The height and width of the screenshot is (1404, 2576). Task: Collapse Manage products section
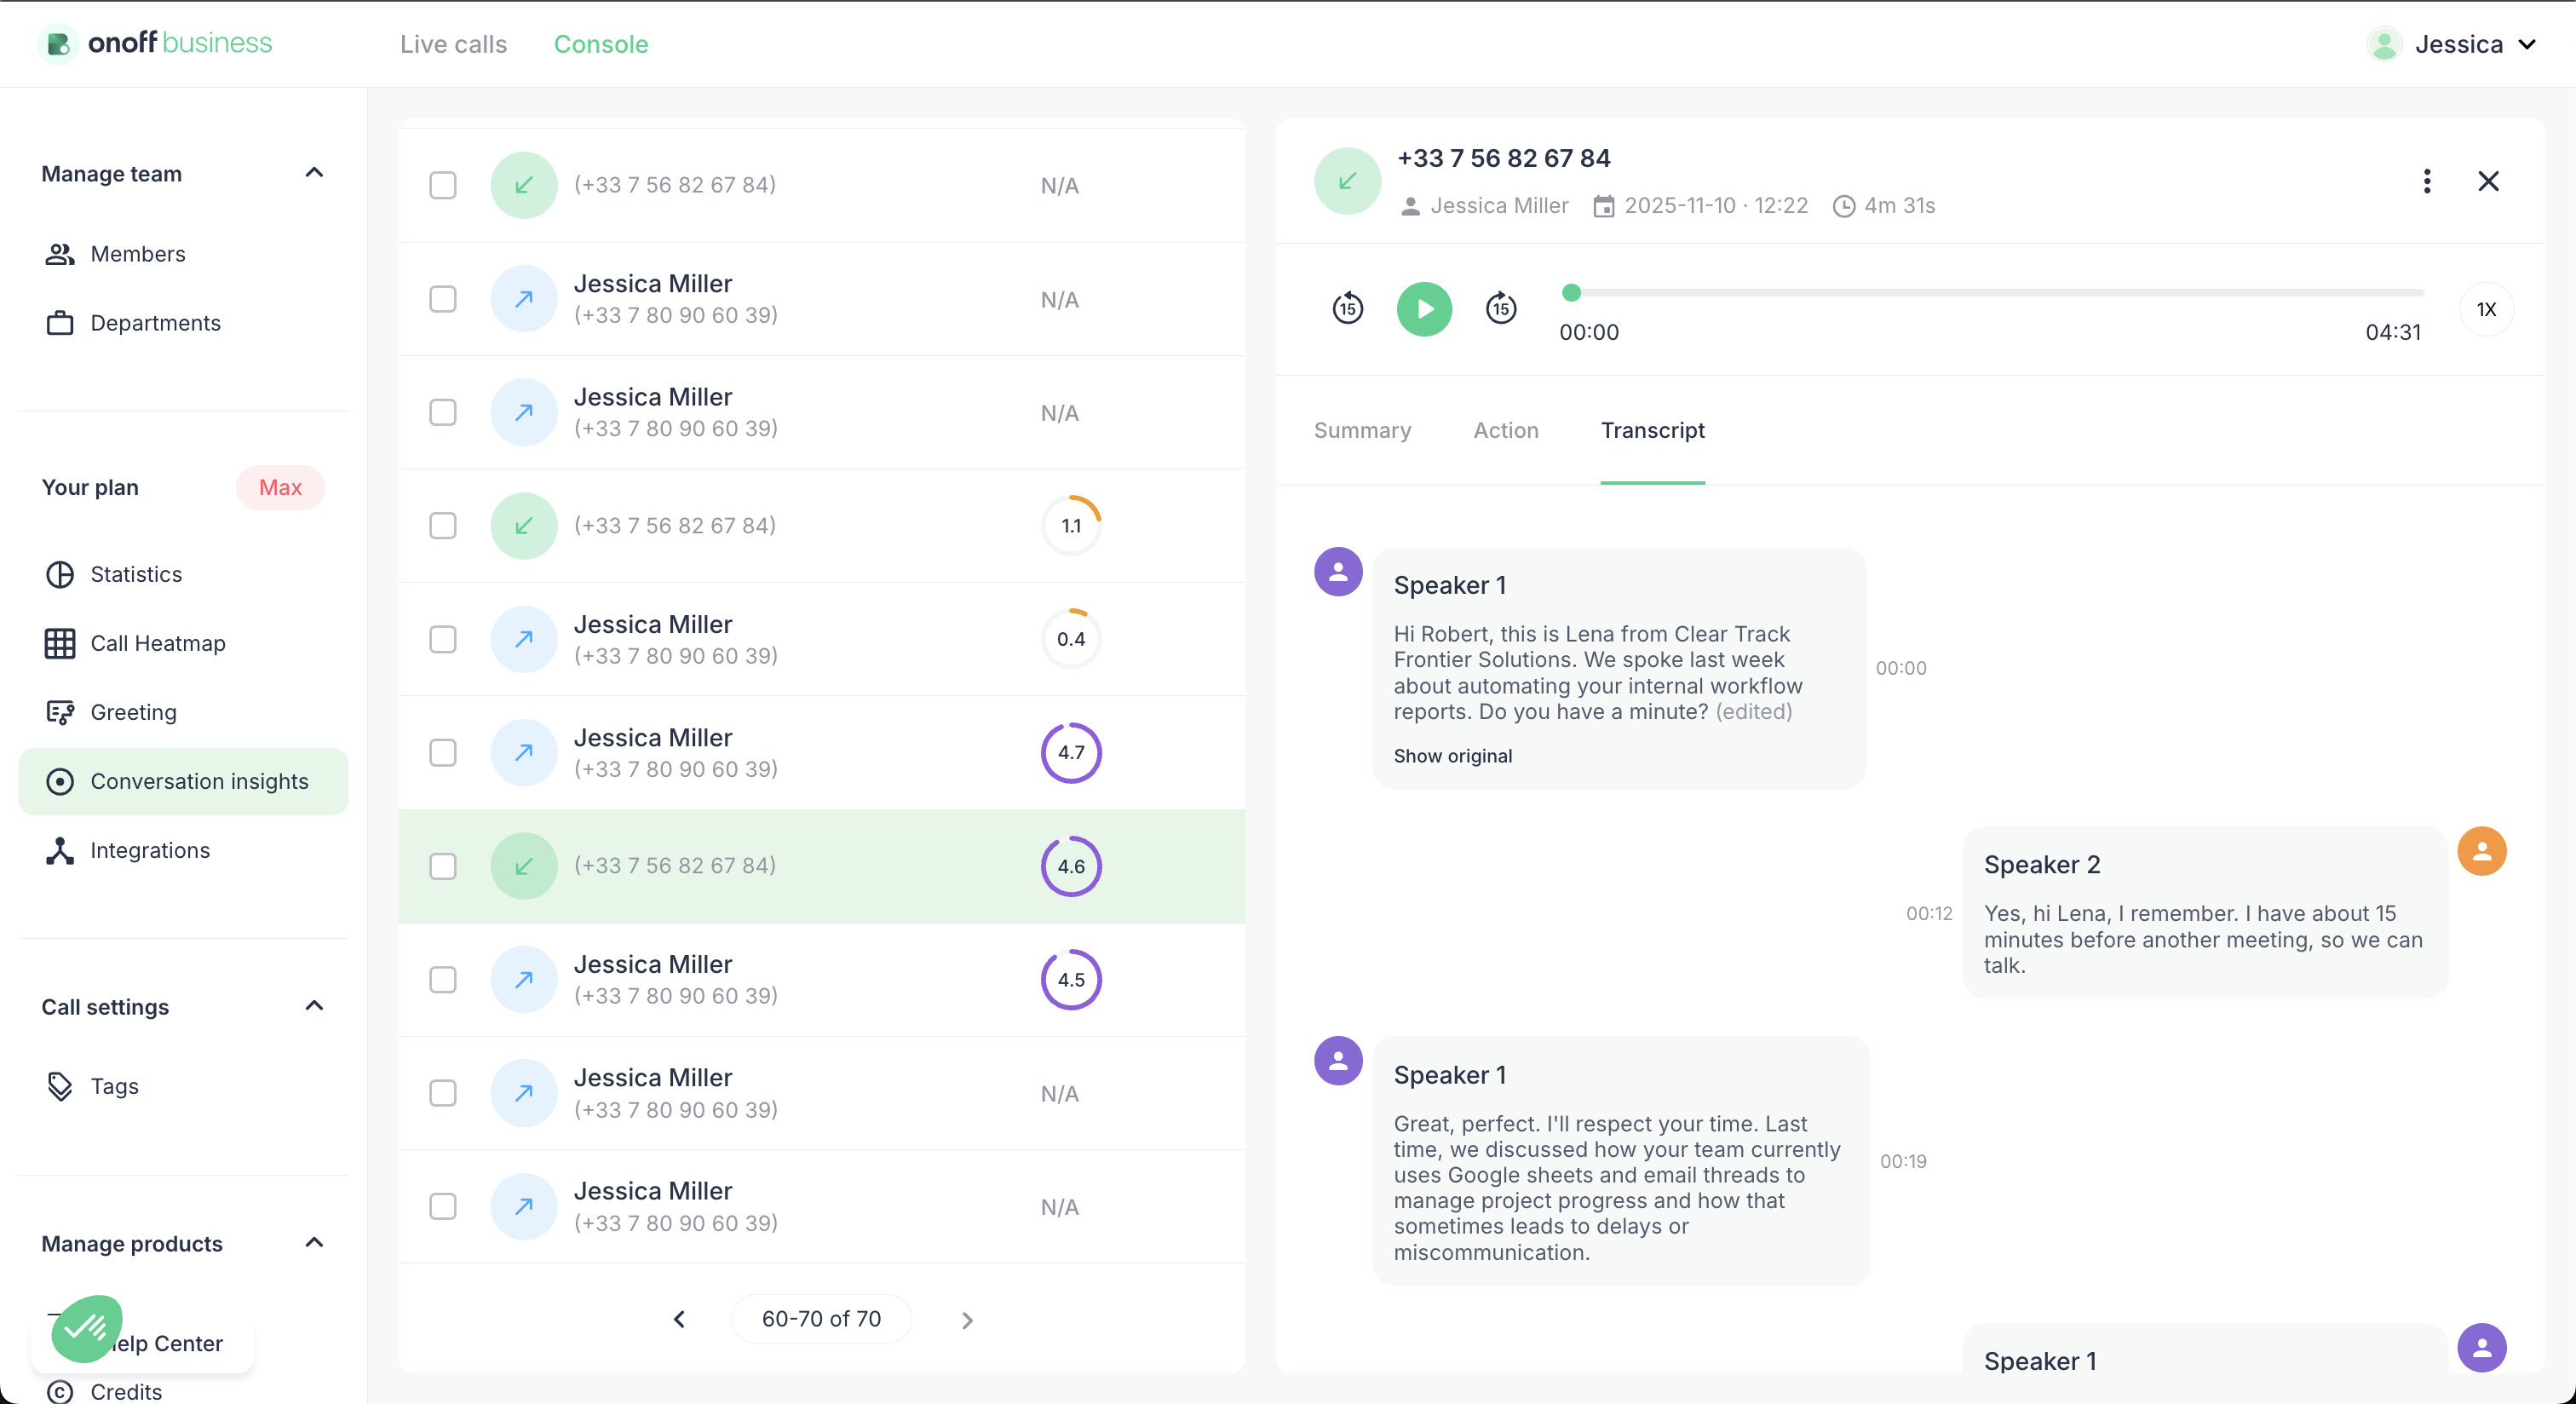(314, 1243)
